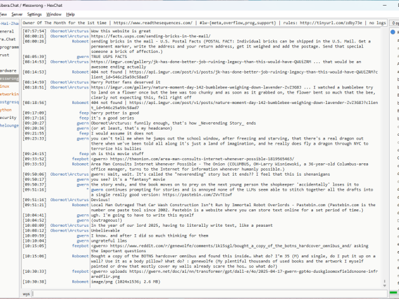The width and height of the screenshot is (399, 299).
Task: Switch to the networking channel
Action: (x=9, y=94)
